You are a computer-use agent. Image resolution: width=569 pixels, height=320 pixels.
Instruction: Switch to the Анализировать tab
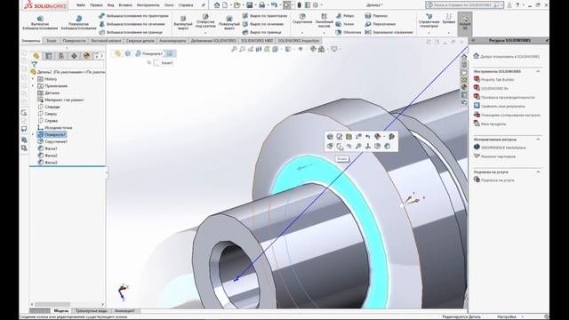pyautogui.click(x=172, y=41)
